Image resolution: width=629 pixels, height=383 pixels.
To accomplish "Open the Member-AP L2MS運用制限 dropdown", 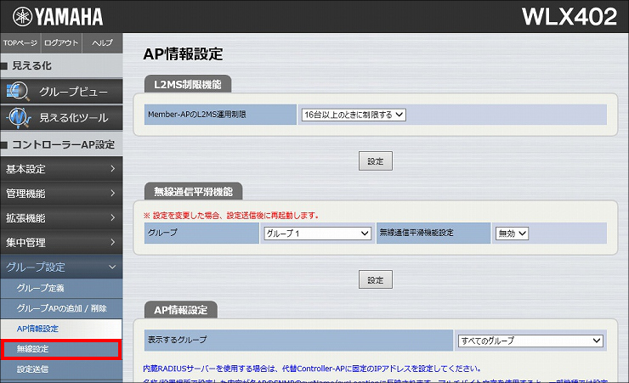I will [x=354, y=115].
